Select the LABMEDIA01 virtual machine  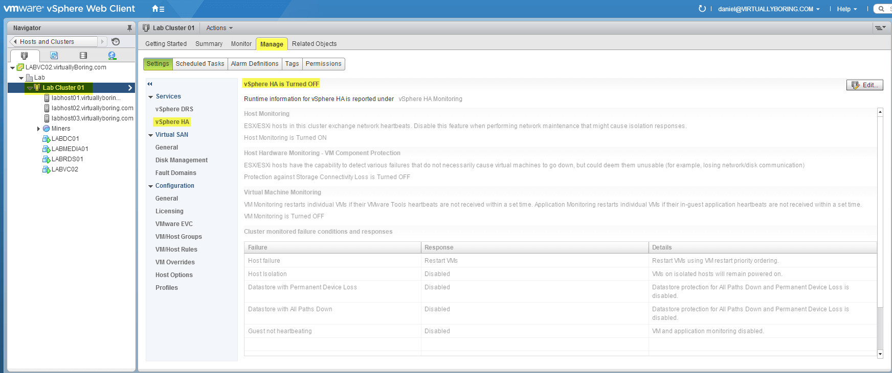click(x=70, y=149)
